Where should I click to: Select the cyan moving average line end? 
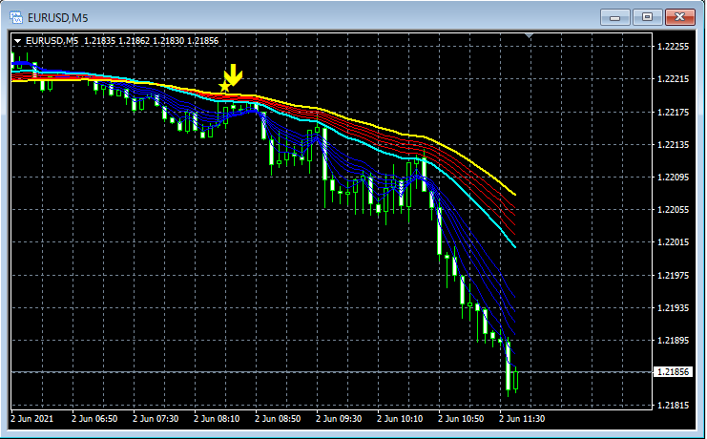(514, 246)
